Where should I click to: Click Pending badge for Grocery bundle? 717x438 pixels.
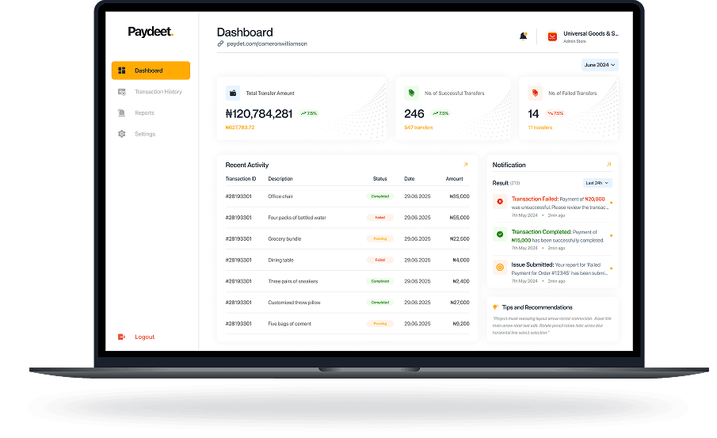[380, 238]
